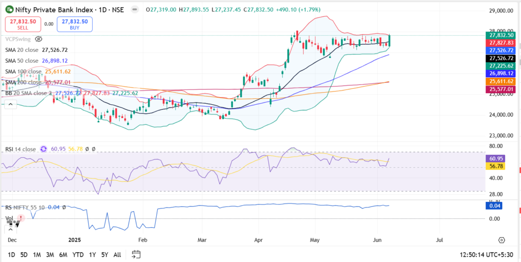Image resolution: width=521 pixels, height=262 pixels.
Task: Click the Mar label on time axis
Action: (201, 240)
